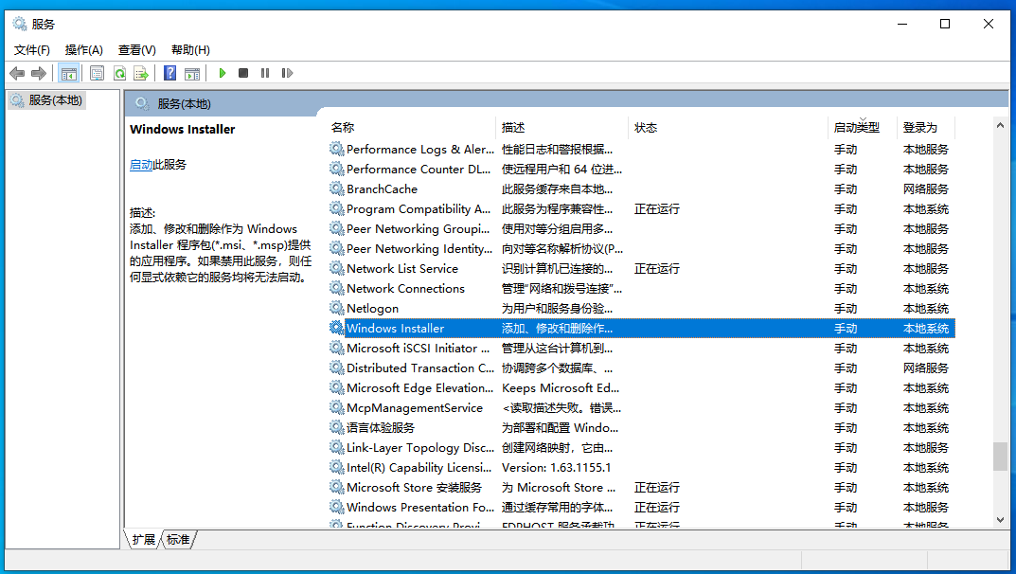Select 服务(本地) in the left tree

coord(55,100)
